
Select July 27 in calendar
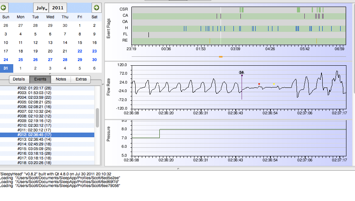point(50,60)
